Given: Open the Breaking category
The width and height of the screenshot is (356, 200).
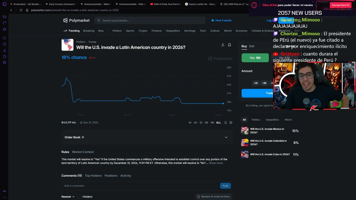Looking at the screenshot, I should click(x=89, y=31).
